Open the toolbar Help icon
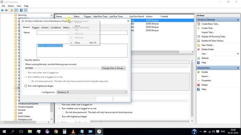The height and width of the screenshot is (135, 241). point(21,10)
